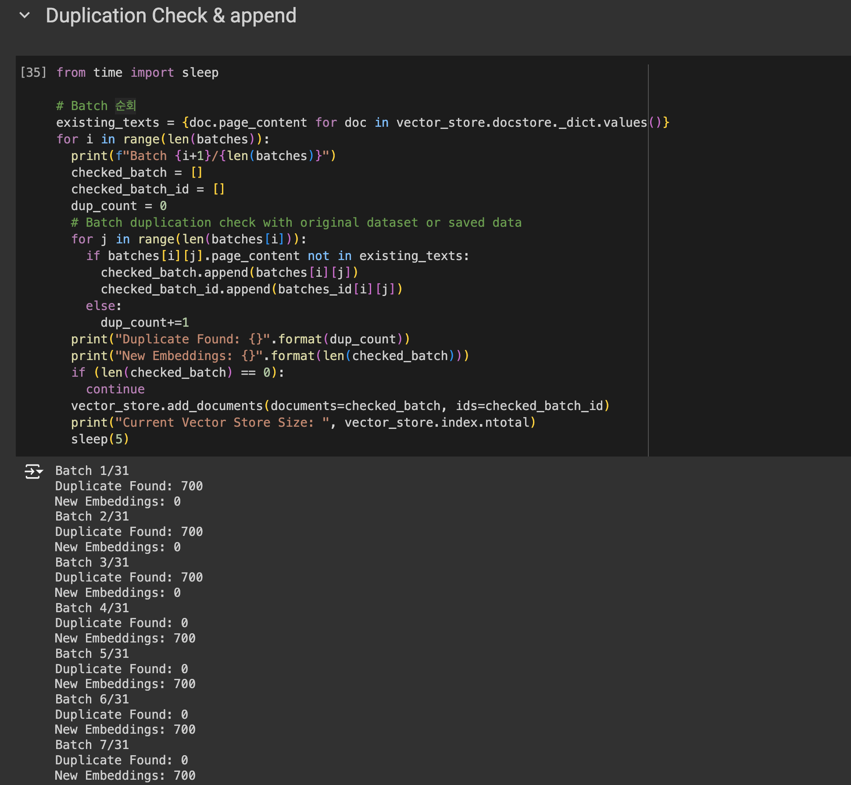This screenshot has height=785, width=851.
Task: Click the vertical ruler line in code editor
Action: [x=648, y=263]
